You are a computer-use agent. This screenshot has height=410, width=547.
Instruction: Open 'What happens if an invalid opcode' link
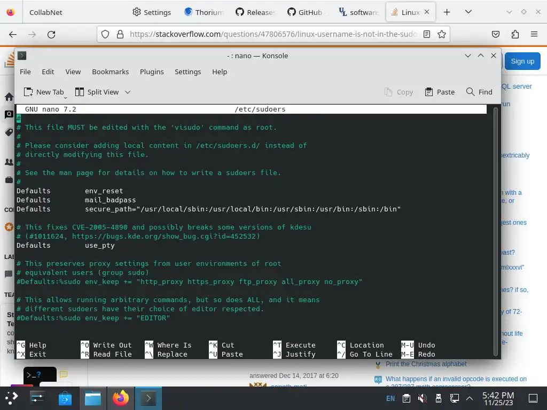click(x=456, y=379)
